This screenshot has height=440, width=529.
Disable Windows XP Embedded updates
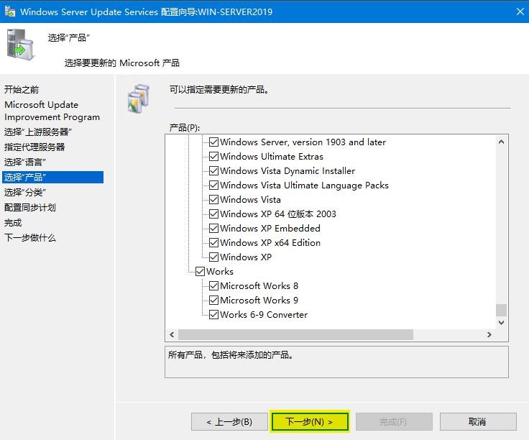pyautogui.click(x=213, y=229)
